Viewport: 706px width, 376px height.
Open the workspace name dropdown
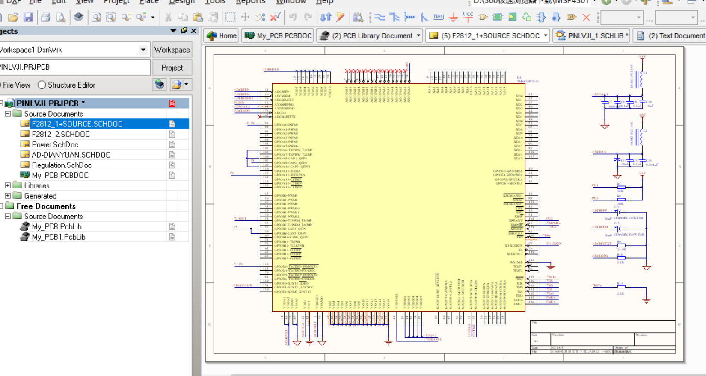(x=143, y=50)
